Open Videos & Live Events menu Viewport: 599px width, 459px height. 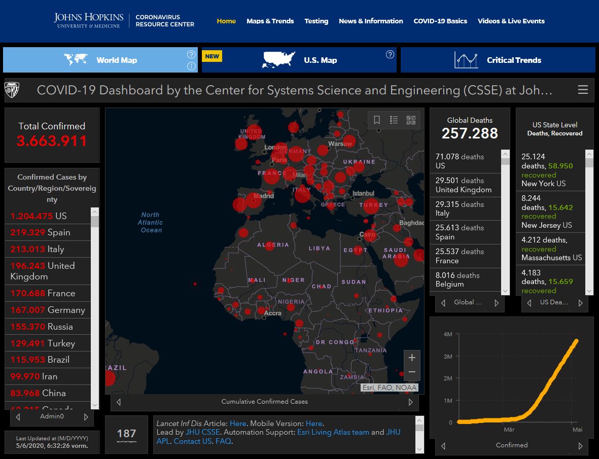click(511, 21)
